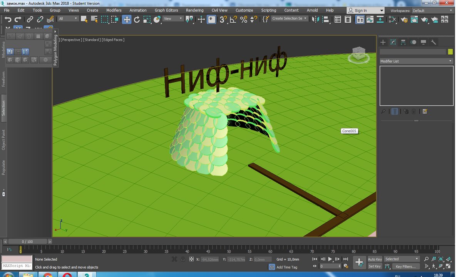Open the selection filter All dropdown
The width and height of the screenshot is (462, 277).
click(68, 18)
